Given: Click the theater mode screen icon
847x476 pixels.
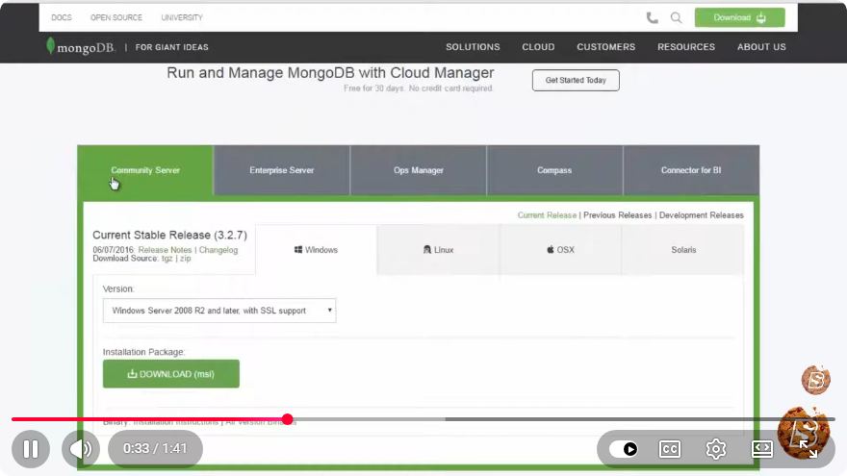Looking at the screenshot, I should (762, 449).
